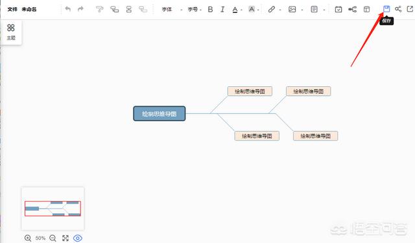The height and width of the screenshot is (243, 415).
Task: Redo the last undone action
Action: 80,9
